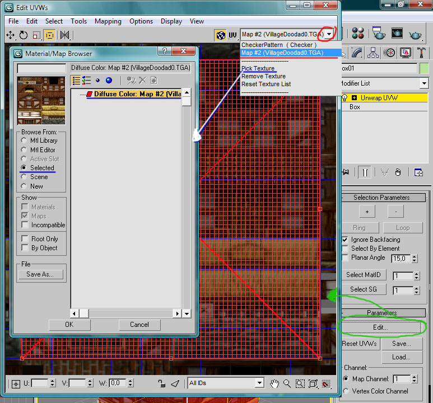
Task: Choose CheckerPattern (Checker) entry
Action: [279, 45]
